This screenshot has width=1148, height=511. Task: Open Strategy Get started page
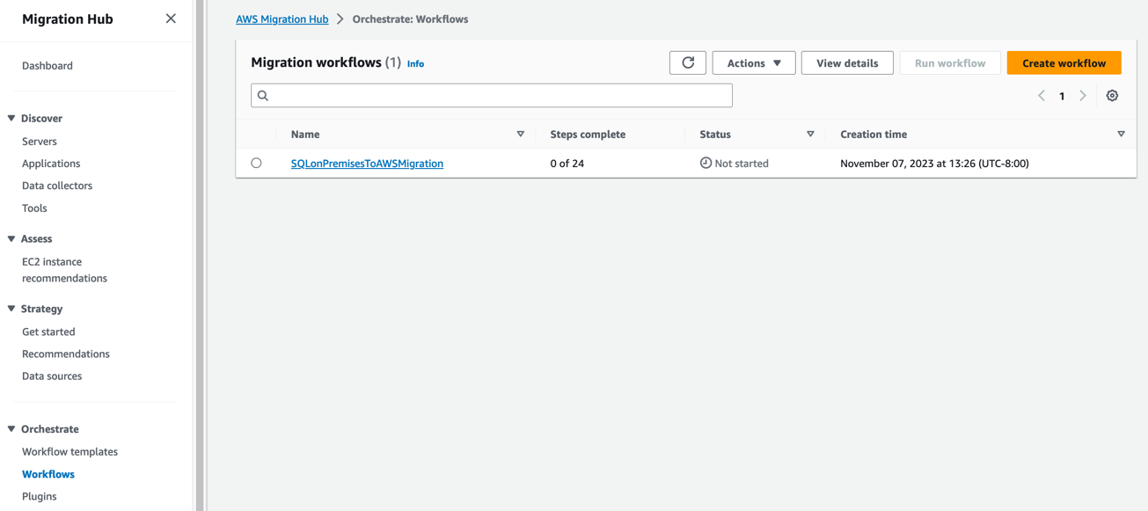(x=48, y=332)
